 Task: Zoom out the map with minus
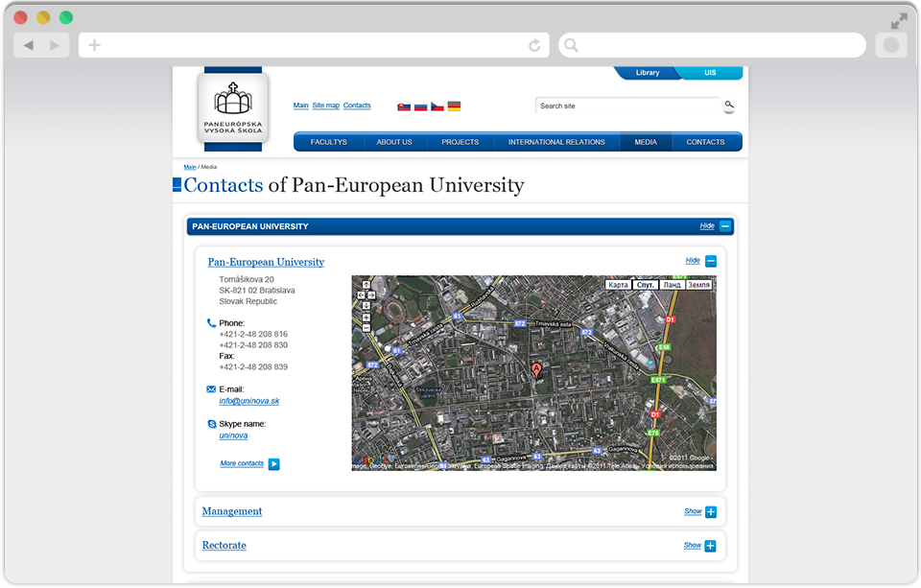point(366,328)
